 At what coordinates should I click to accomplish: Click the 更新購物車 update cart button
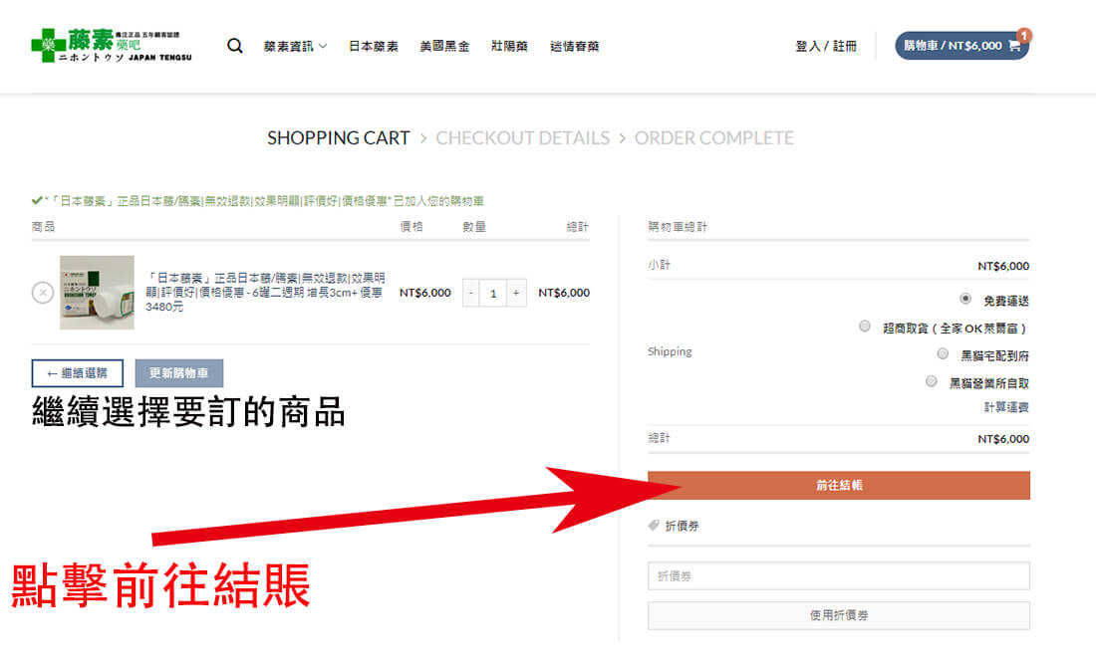click(179, 373)
